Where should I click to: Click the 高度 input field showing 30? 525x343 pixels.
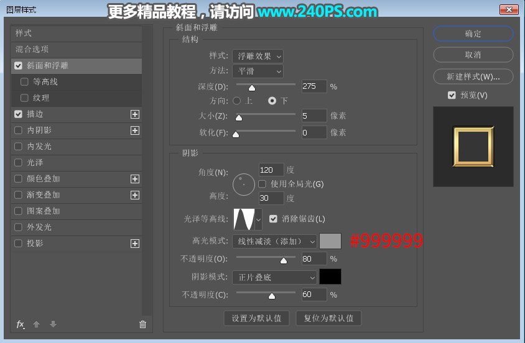point(272,198)
